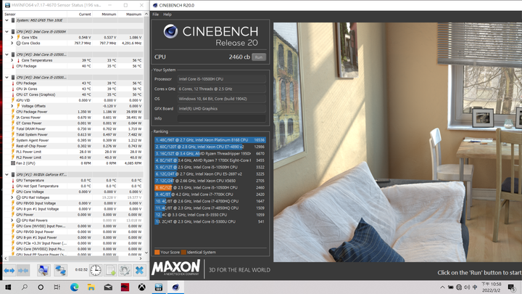The width and height of the screenshot is (522, 294).
Task: Collapse System: MSI GF65 Thin 10UE group
Action: click(7, 20)
